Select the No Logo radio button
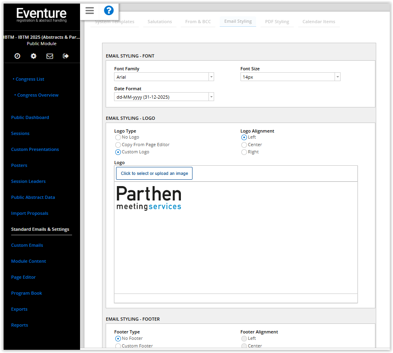This screenshot has height=353, width=393. click(x=118, y=137)
